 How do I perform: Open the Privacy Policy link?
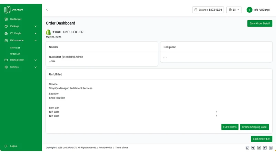(105, 148)
